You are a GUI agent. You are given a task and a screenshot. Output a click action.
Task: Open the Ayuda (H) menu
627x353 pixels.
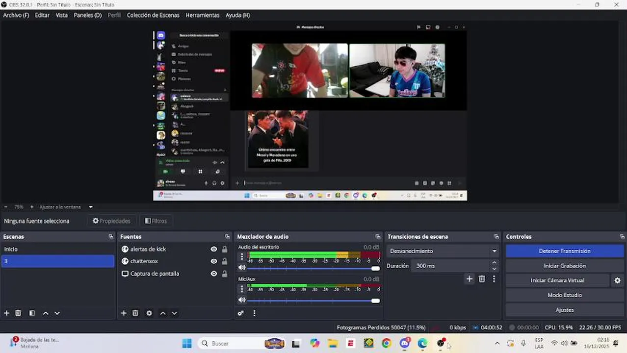(238, 15)
